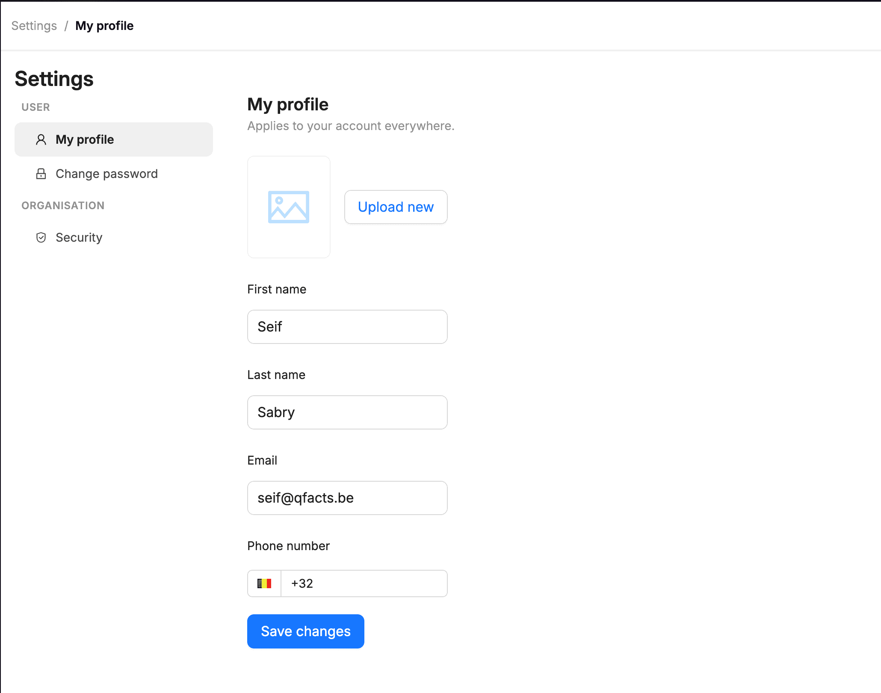Save changes to the profile
Viewport: 881px width, 693px height.
tap(306, 631)
